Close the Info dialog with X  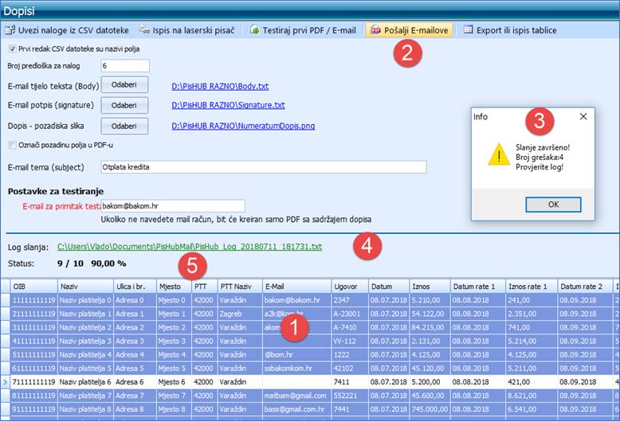583,116
